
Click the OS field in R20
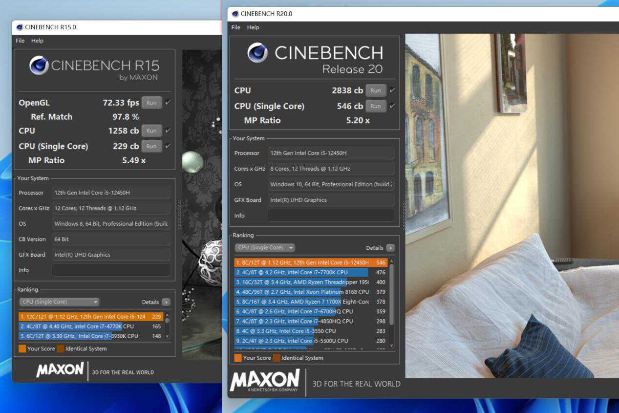(331, 184)
